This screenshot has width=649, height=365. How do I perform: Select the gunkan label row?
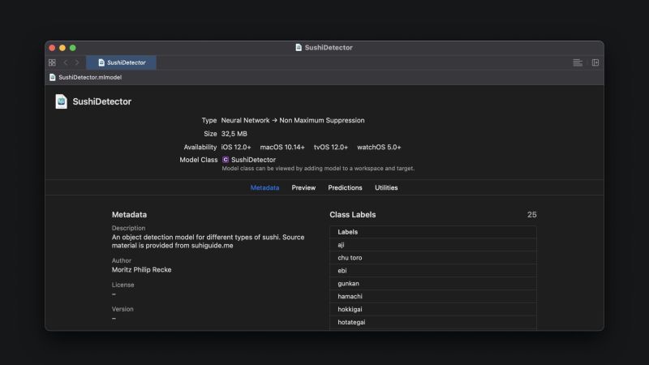(x=433, y=283)
